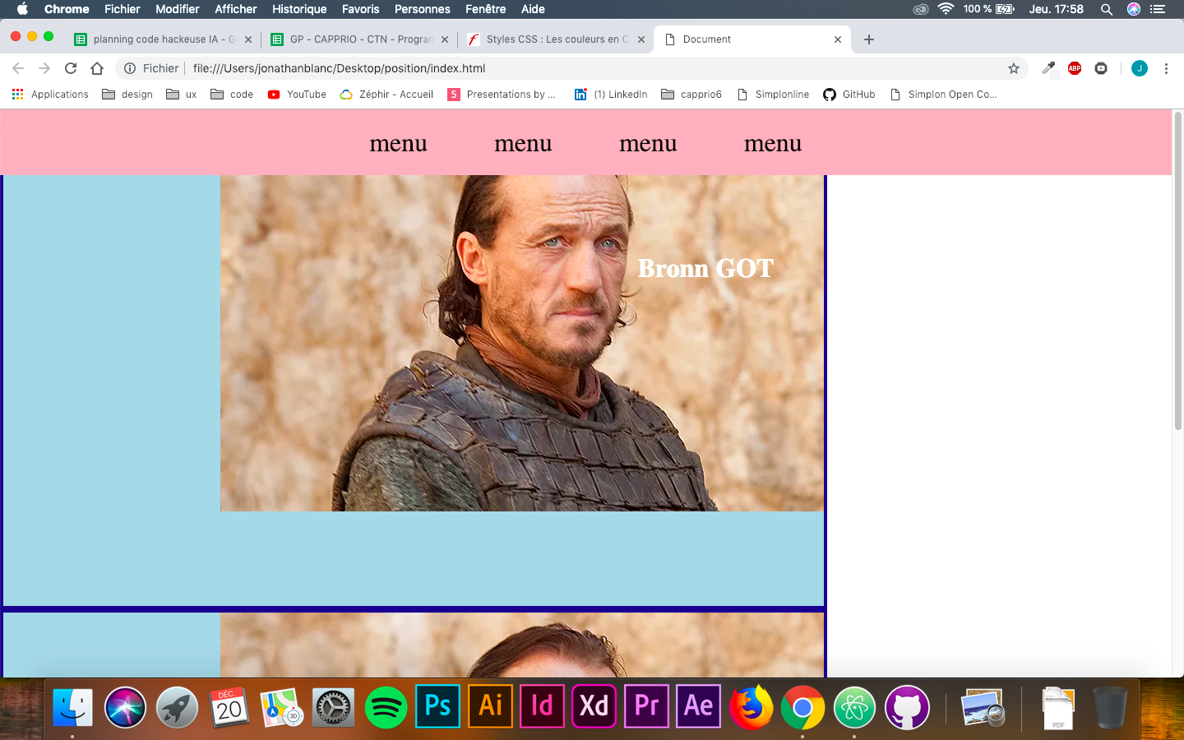Viewport: 1184px width, 740px height.
Task: Open the Chrome three-dot menu
Action: [1166, 68]
